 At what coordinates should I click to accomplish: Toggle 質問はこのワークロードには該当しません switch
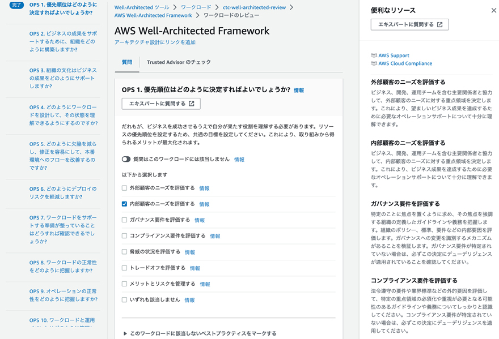pyautogui.click(x=126, y=159)
